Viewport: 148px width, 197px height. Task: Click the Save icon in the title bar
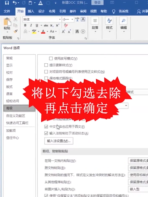point(7,2)
